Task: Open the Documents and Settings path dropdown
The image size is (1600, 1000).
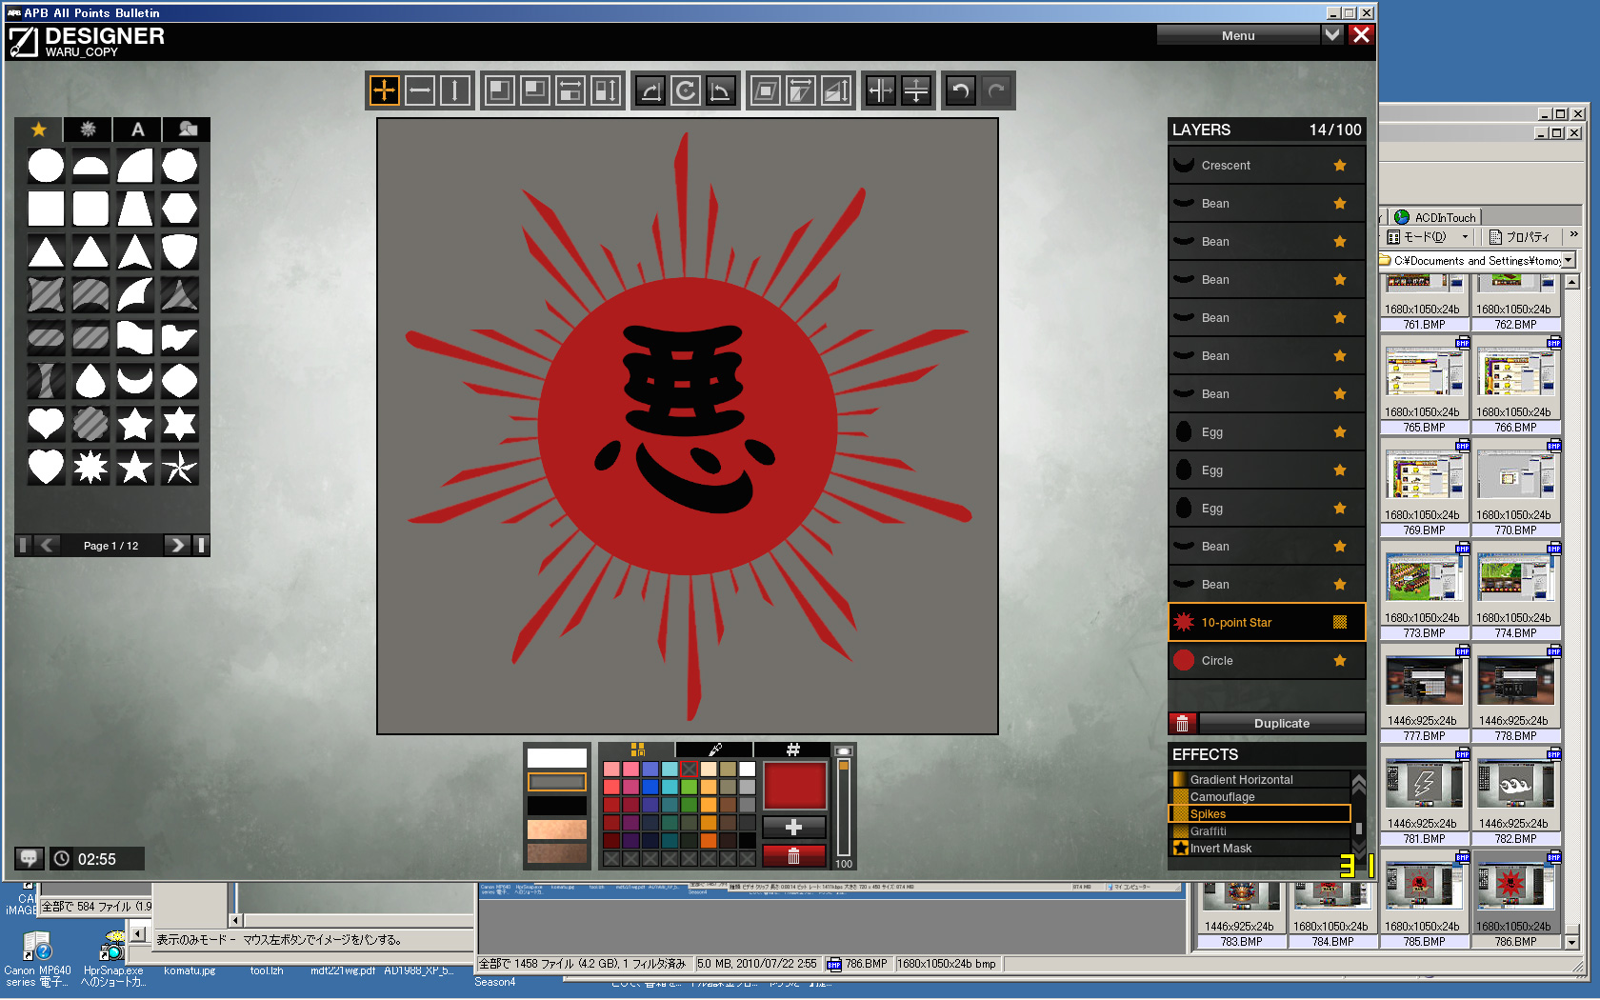Action: (1569, 260)
